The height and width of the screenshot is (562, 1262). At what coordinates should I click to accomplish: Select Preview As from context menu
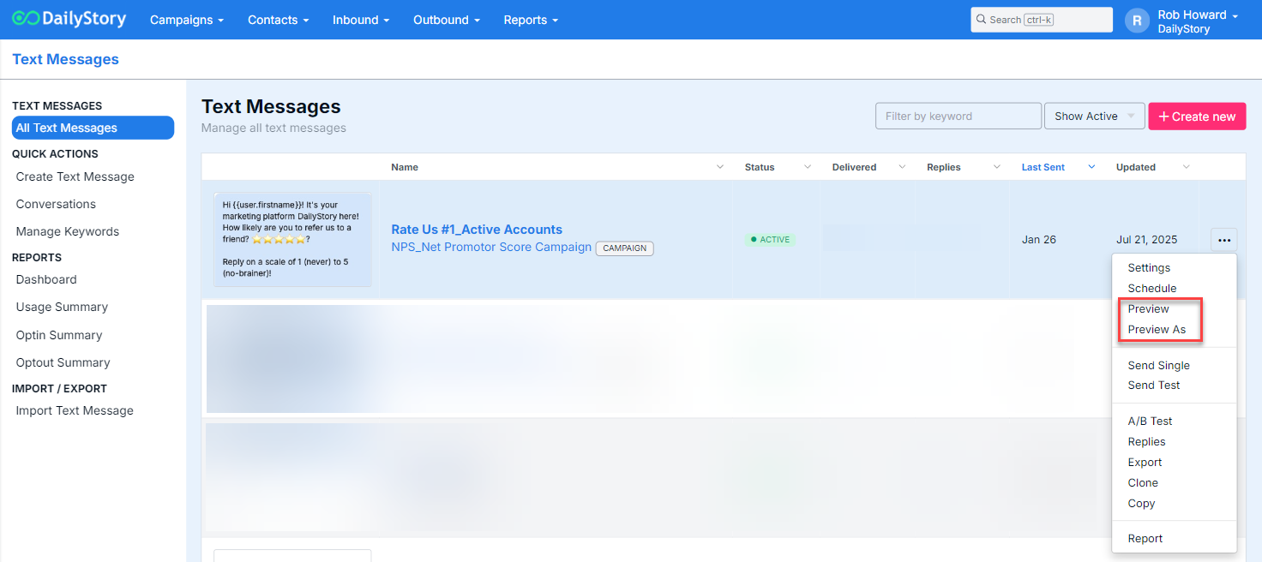(1157, 330)
